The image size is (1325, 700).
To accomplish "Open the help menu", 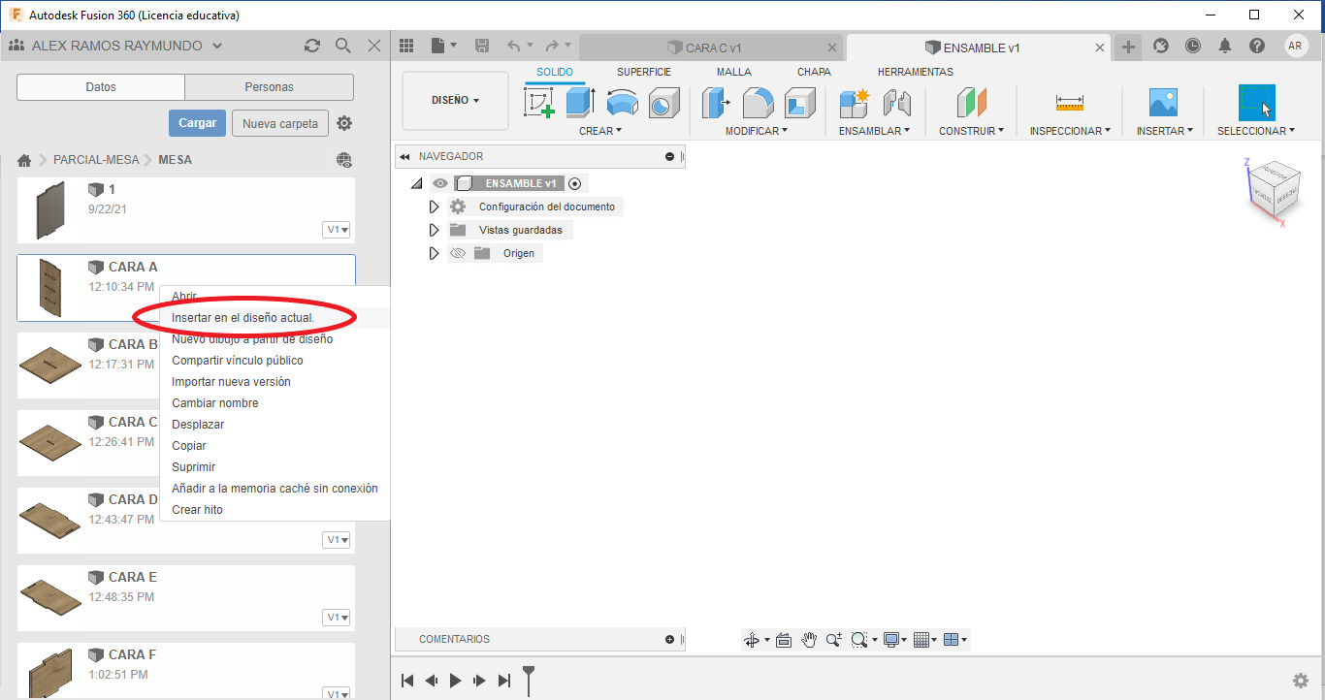I will [1257, 46].
